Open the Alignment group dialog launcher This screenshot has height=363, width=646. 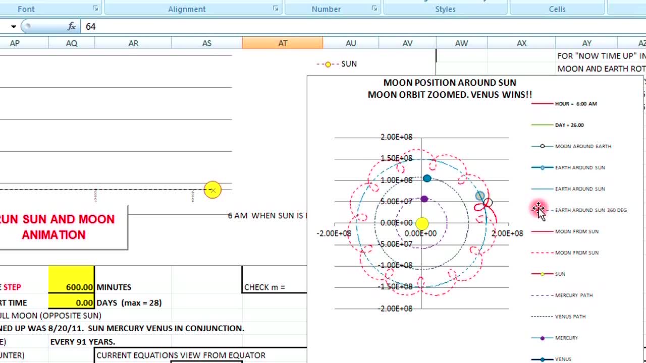pos(276,9)
